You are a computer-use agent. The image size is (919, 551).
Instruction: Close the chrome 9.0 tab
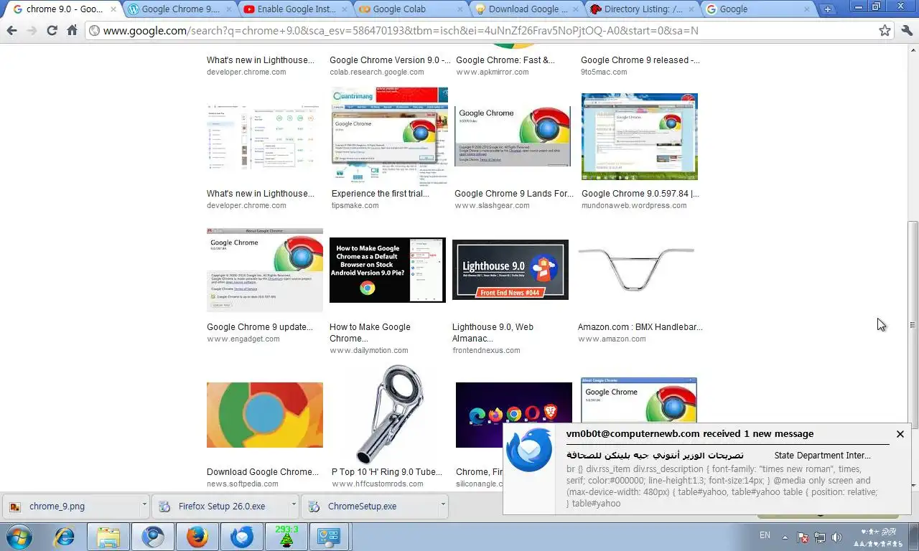(114, 9)
